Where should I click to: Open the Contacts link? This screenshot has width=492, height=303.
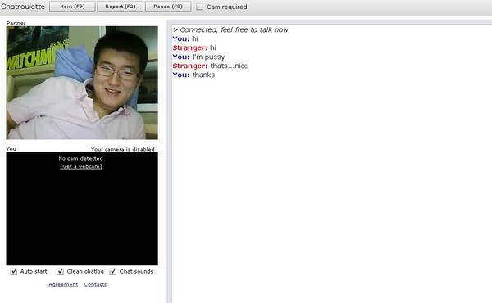click(x=95, y=284)
